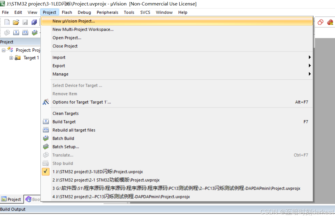Choose Open Project menu entry
Image resolution: width=335 pixels, height=218 pixels.
pyautogui.click(x=177, y=38)
